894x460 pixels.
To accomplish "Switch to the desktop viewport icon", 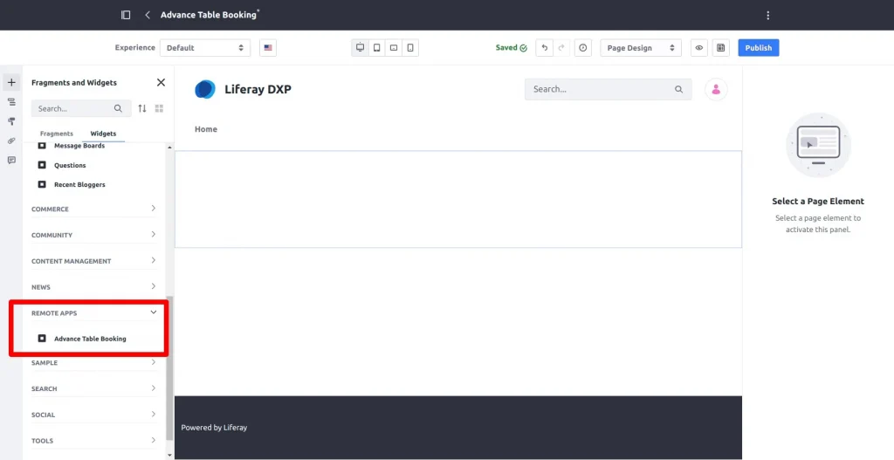I will point(361,48).
